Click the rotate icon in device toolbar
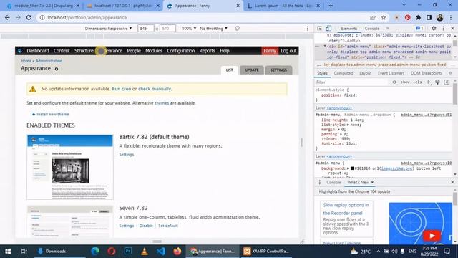Viewport: 458px width, 258px height. [x=237, y=29]
